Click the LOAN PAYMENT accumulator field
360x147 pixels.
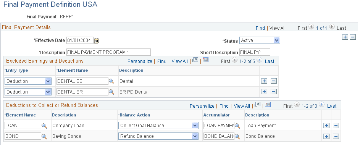pyautogui.click(x=219, y=125)
